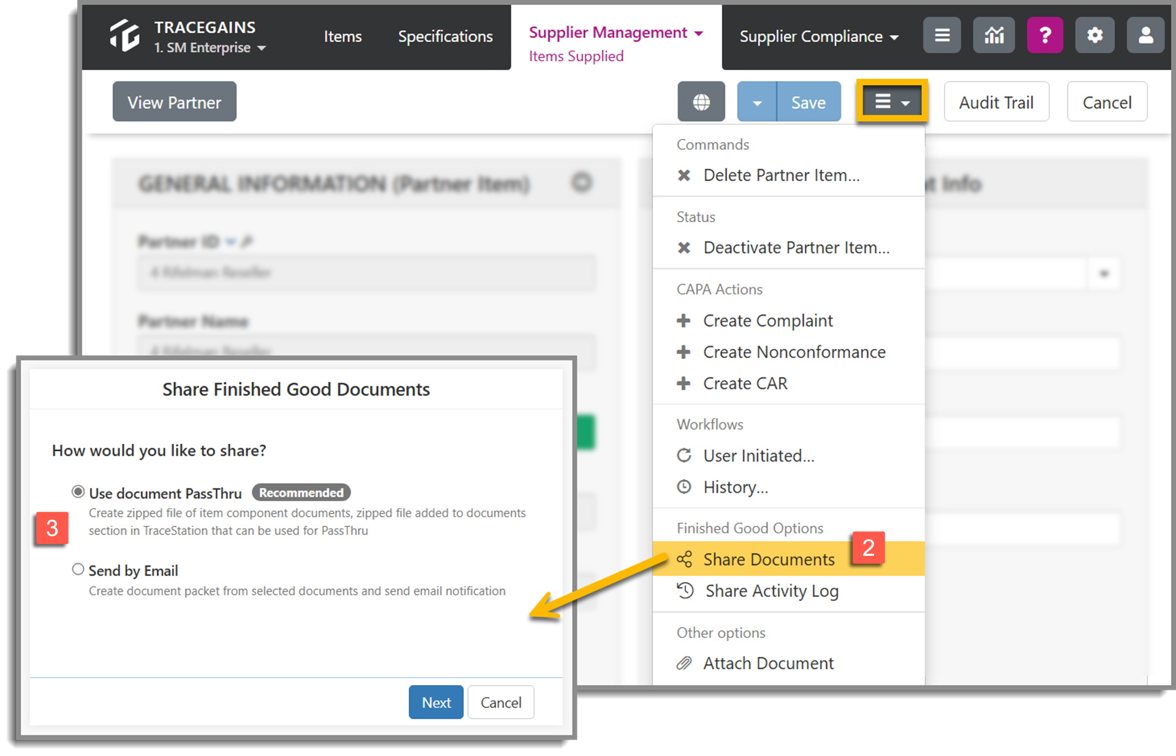Open the analytics chart icon in header

993,36
